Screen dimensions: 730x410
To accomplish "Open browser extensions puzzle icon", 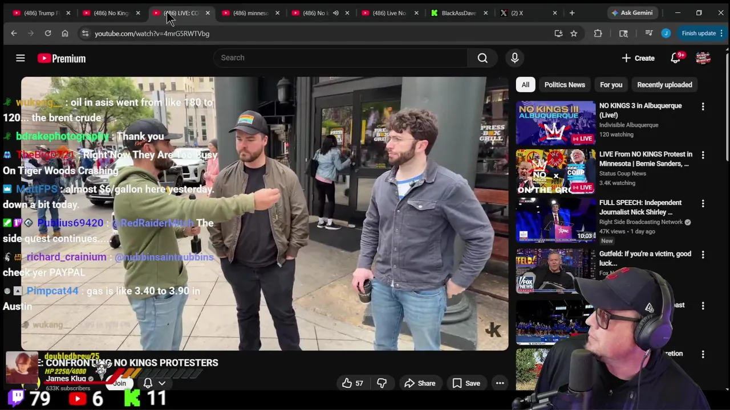I will pos(598,34).
